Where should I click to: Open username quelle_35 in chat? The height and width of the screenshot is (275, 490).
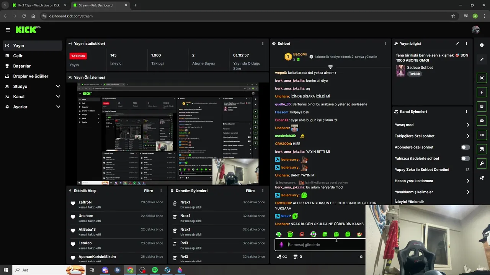[x=283, y=104]
